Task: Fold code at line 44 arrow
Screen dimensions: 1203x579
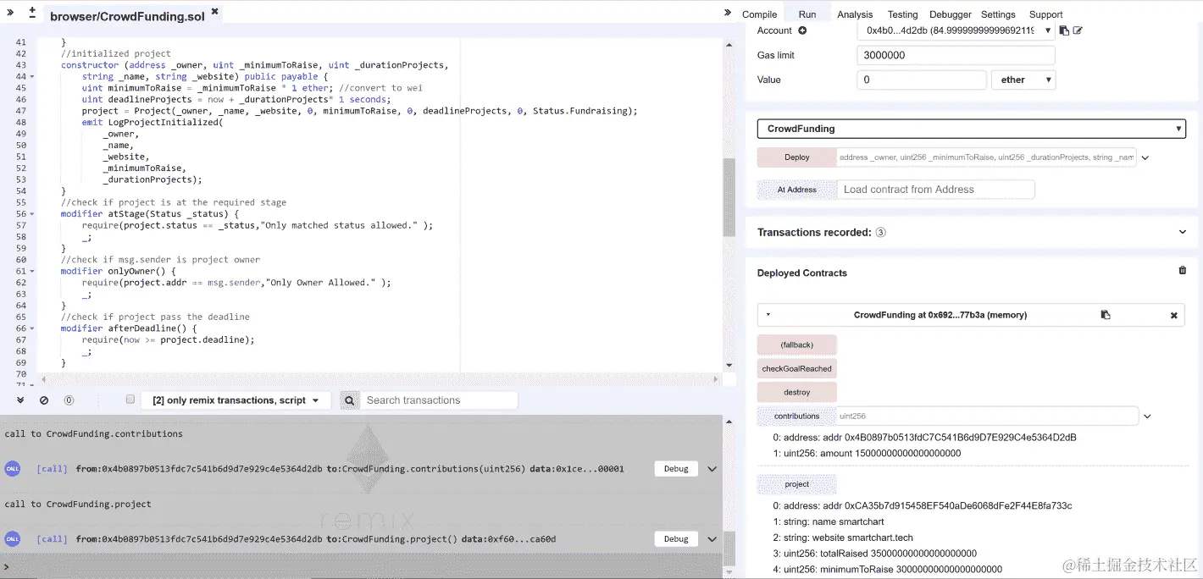Action: 32,76
